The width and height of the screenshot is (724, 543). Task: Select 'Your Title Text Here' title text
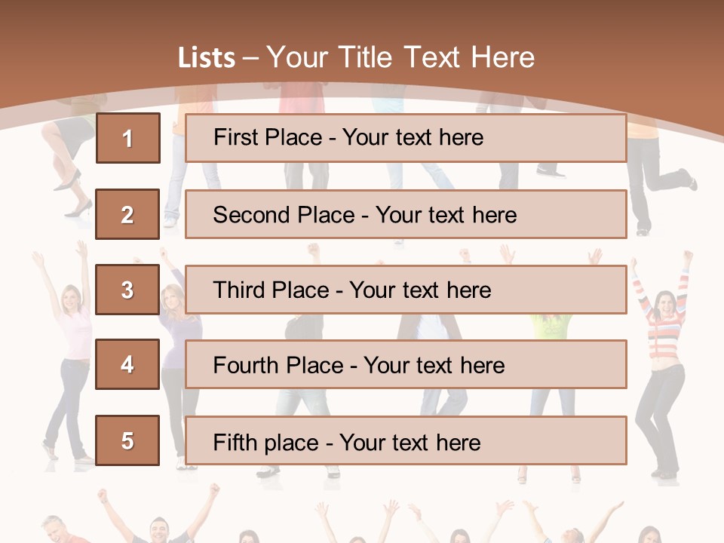[x=400, y=57]
